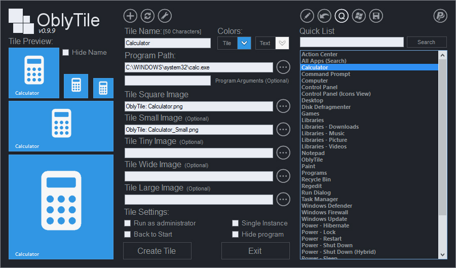The height and width of the screenshot is (268, 456).
Task: Click the Windows logo icon
Action: pos(359,16)
